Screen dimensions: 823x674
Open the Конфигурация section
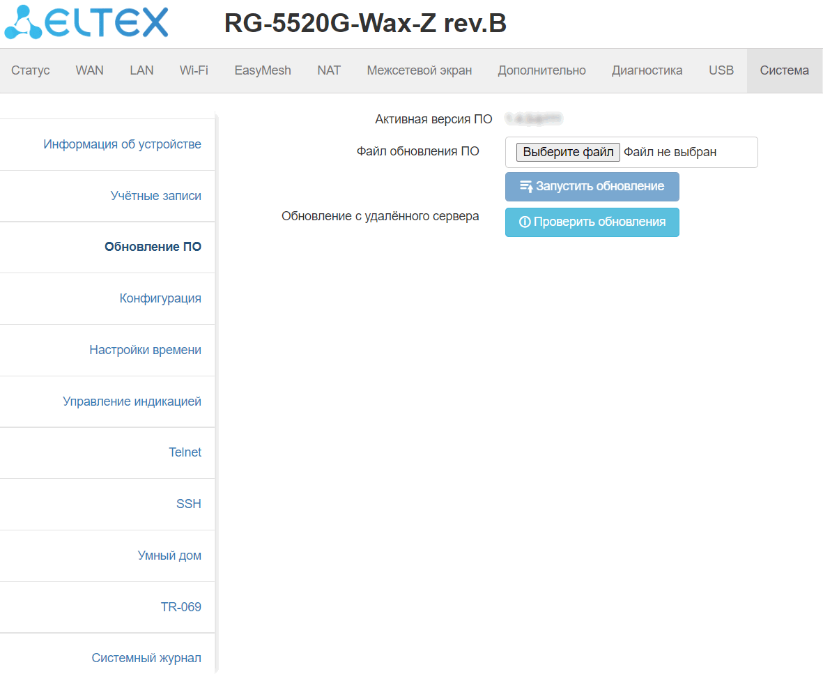[x=160, y=298]
